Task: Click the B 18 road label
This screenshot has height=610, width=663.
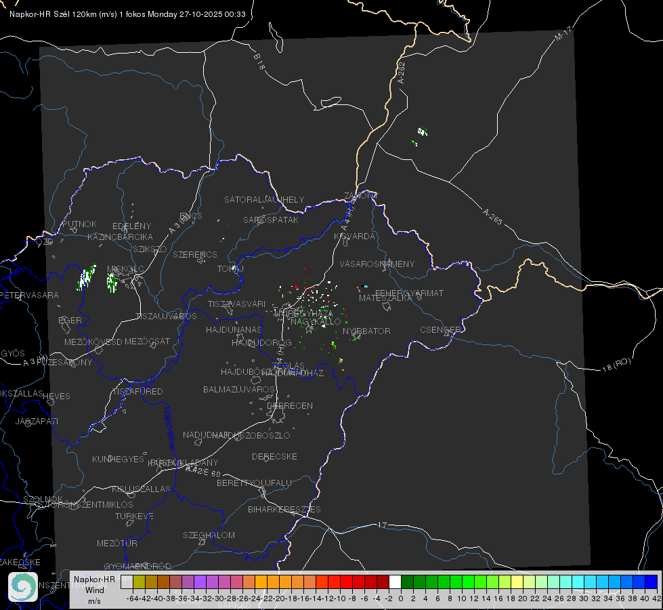Action: tap(259, 62)
